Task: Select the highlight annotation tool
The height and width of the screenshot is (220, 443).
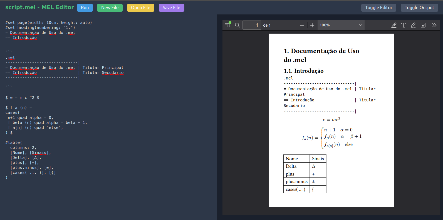Action: (394, 25)
